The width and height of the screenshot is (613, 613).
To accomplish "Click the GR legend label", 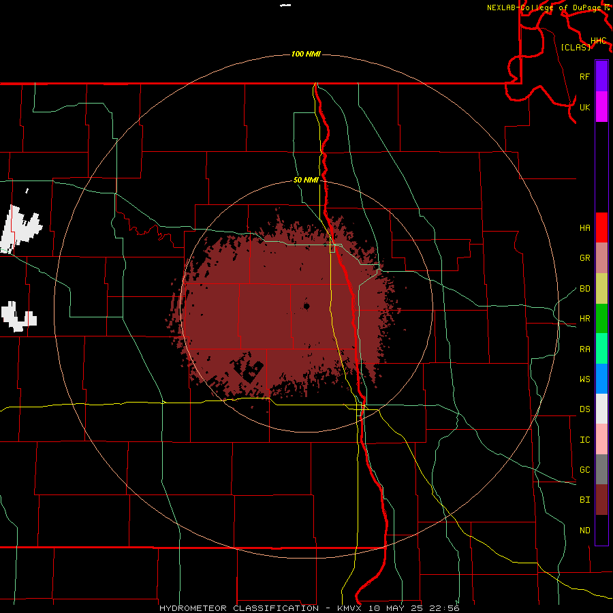I will pos(584,258).
